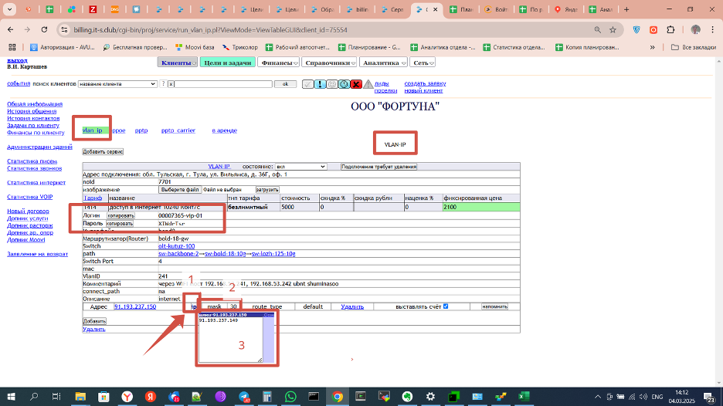Open the название клиента search type dropdown
This screenshot has height=406, width=723.
pos(117,84)
